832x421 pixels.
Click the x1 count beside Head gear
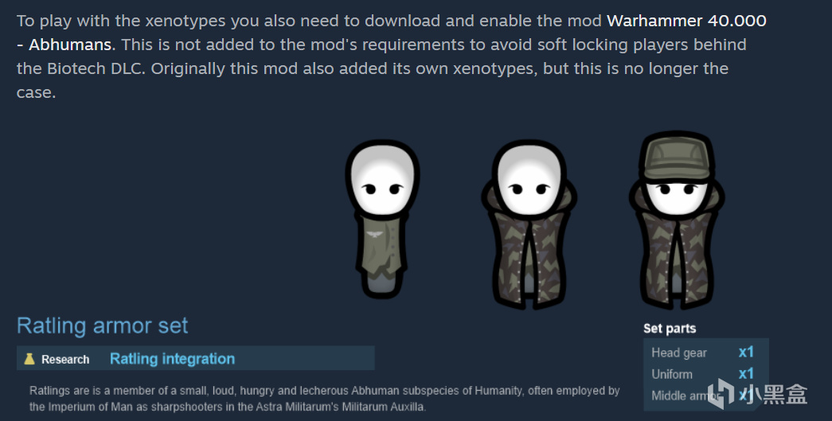tap(746, 352)
